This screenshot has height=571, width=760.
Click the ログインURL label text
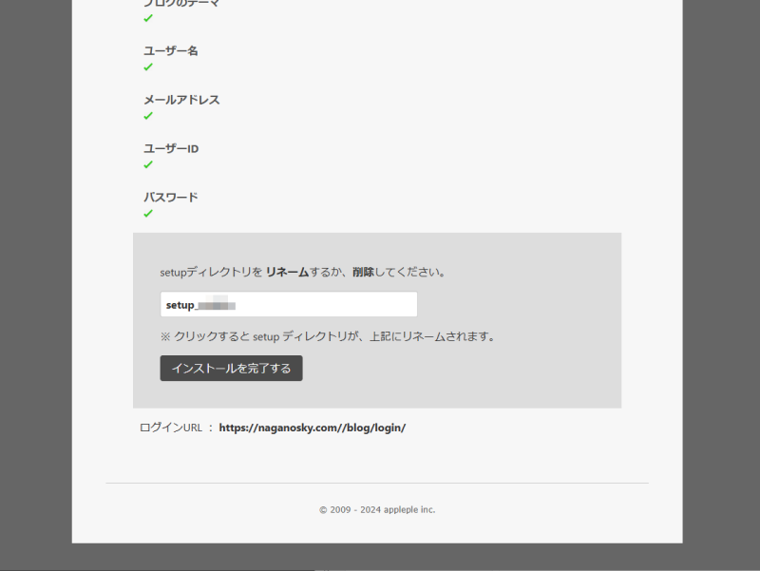[x=171, y=428]
